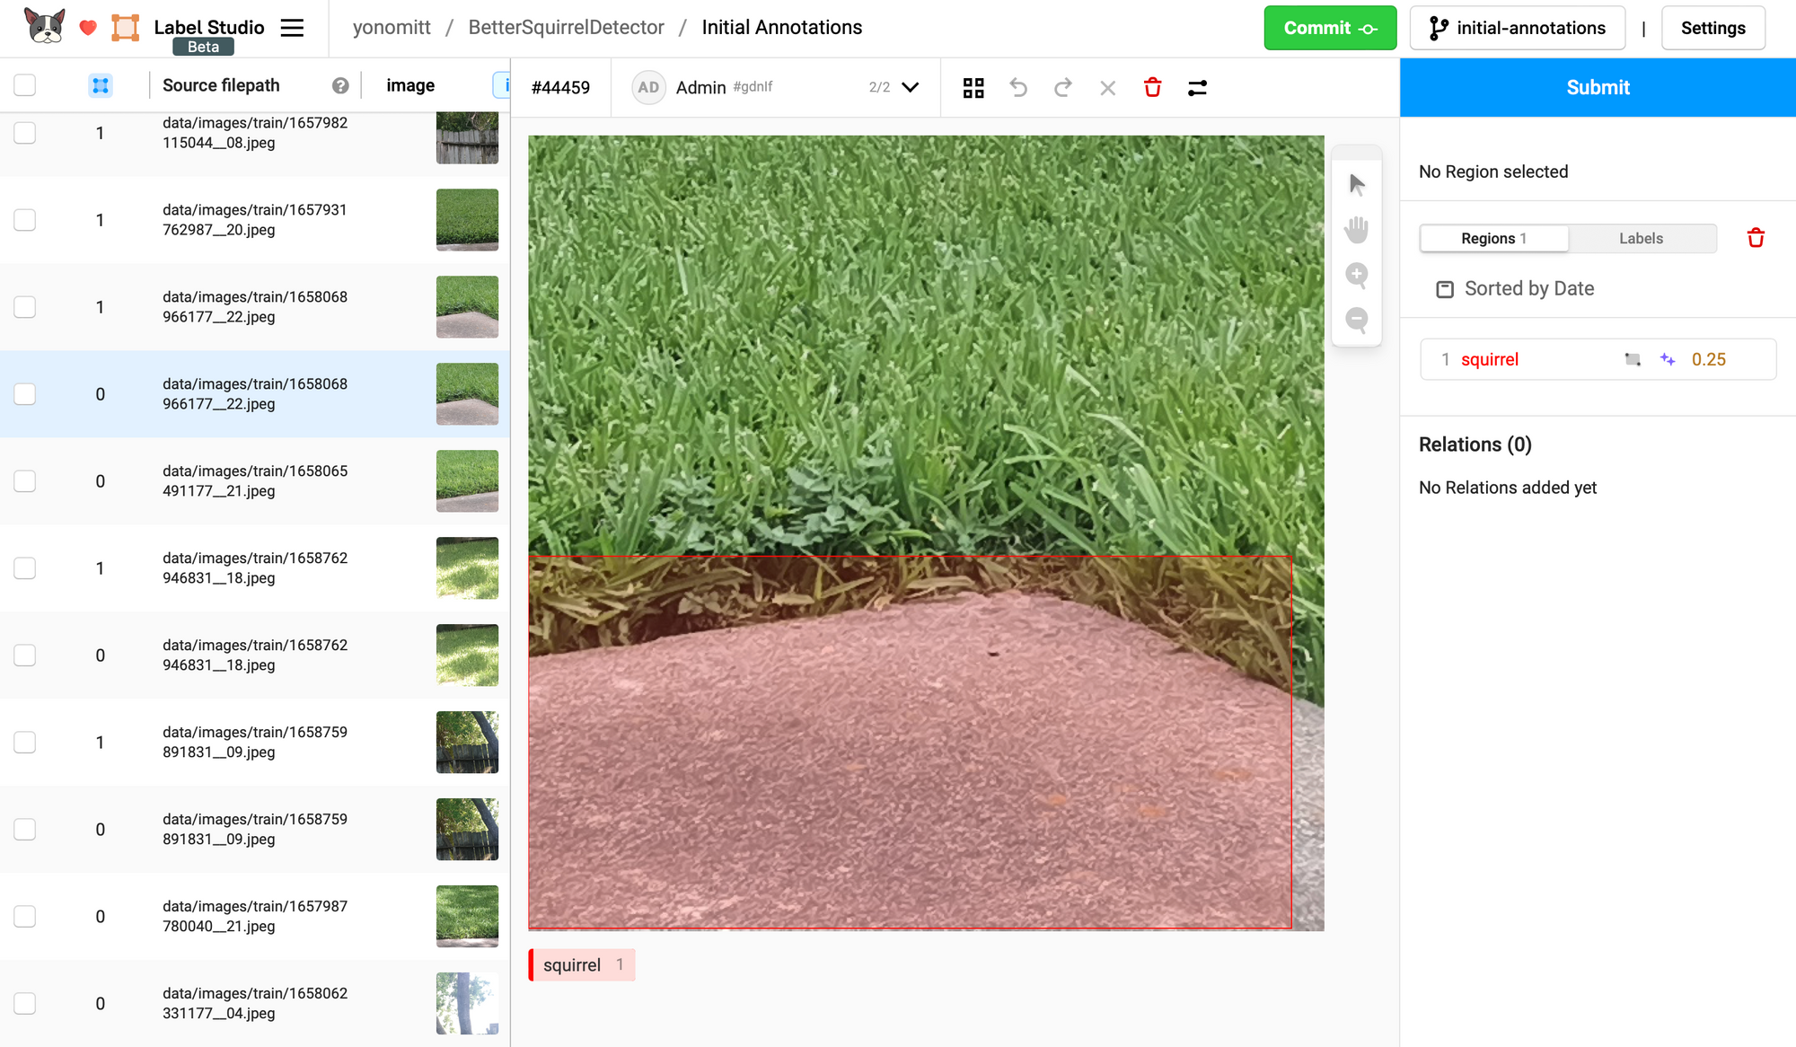Switch to the Labels tab
1796x1047 pixels.
tap(1642, 239)
